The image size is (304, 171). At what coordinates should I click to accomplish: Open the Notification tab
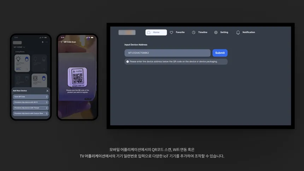coord(246,33)
